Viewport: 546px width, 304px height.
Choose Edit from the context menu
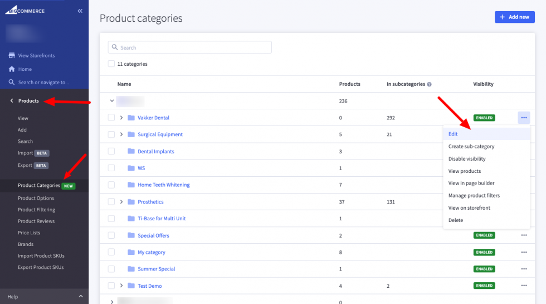point(453,134)
